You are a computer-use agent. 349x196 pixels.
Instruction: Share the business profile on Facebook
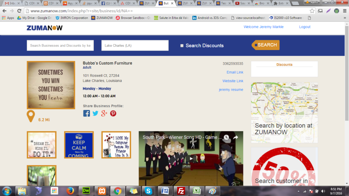pyautogui.click(x=86, y=113)
